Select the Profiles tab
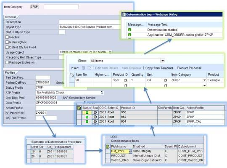Screen dimensions: 227x168 click(10, 72)
